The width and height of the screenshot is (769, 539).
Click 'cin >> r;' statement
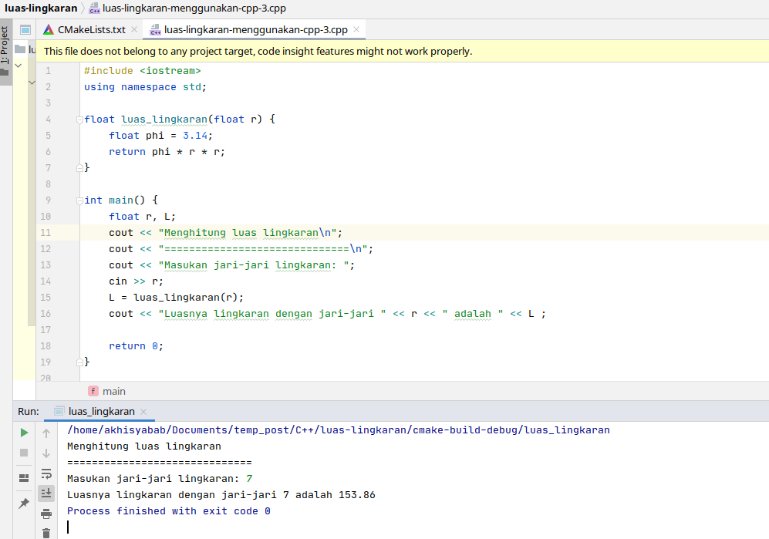click(136, 281)
